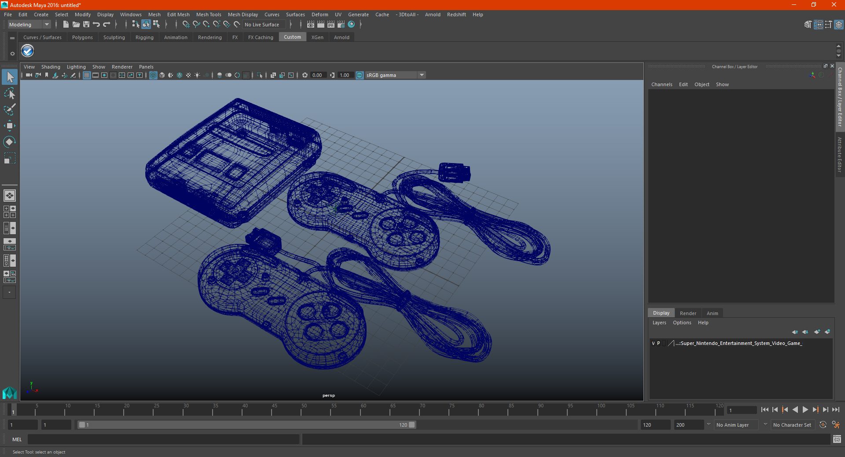
Task: Create a new empty display layer
Action: [817, 332]
